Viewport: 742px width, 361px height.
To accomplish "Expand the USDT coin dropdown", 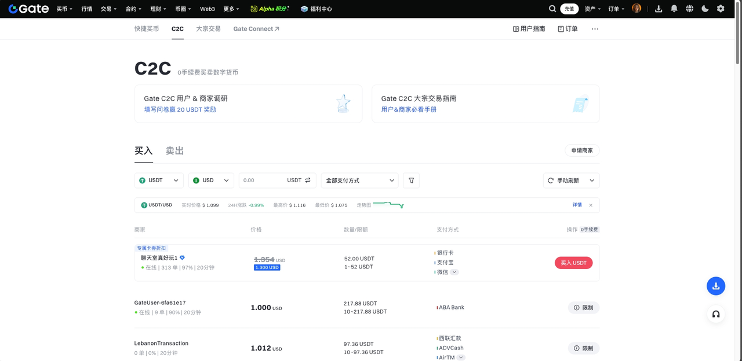I will click(159, 181).
